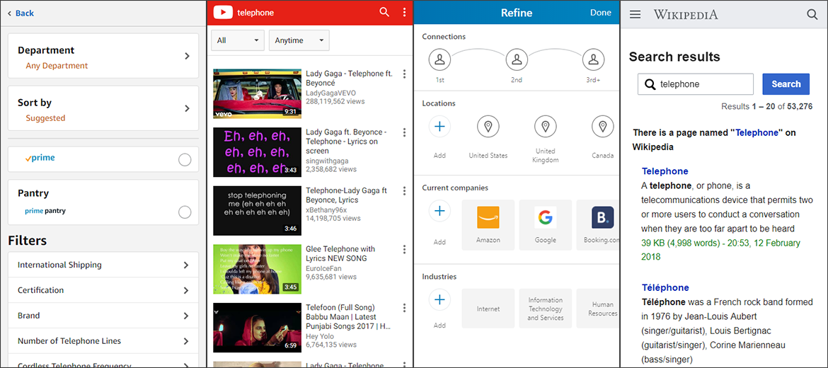Play the 3:43 lyrics video thumbnail

pos(257,152)
